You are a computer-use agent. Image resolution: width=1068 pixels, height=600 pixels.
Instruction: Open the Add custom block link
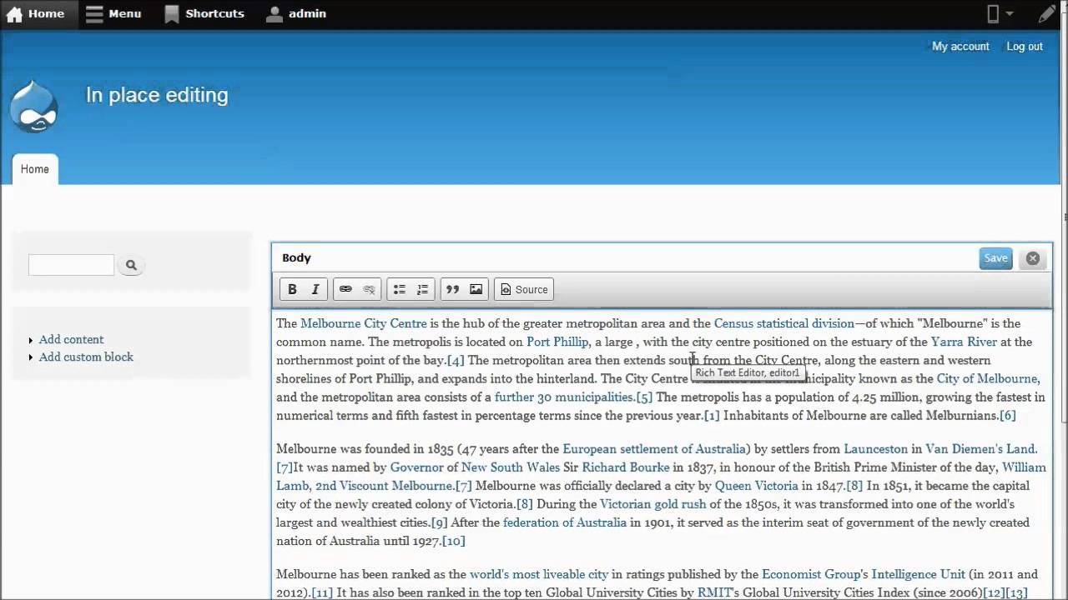pyautogui.click(x=86, y=357)
